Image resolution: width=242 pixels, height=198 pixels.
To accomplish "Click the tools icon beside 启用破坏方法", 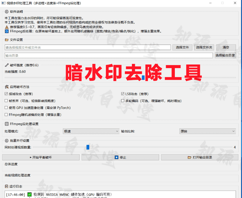I will click(7, 87).
